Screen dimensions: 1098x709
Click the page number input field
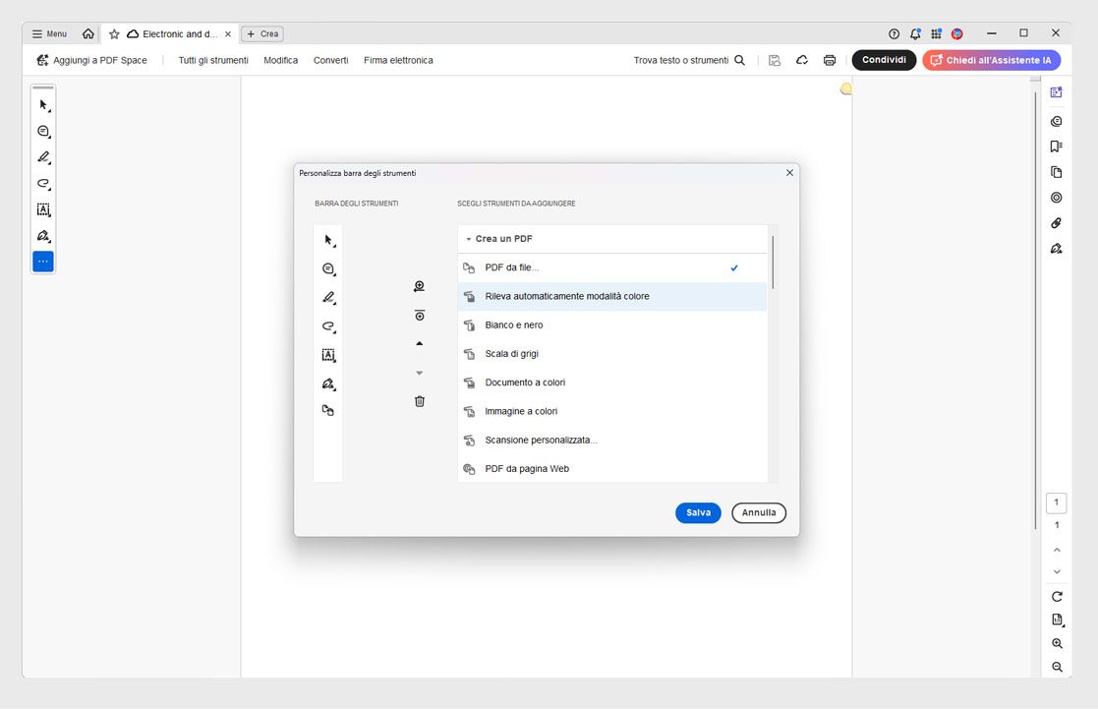1056,502
